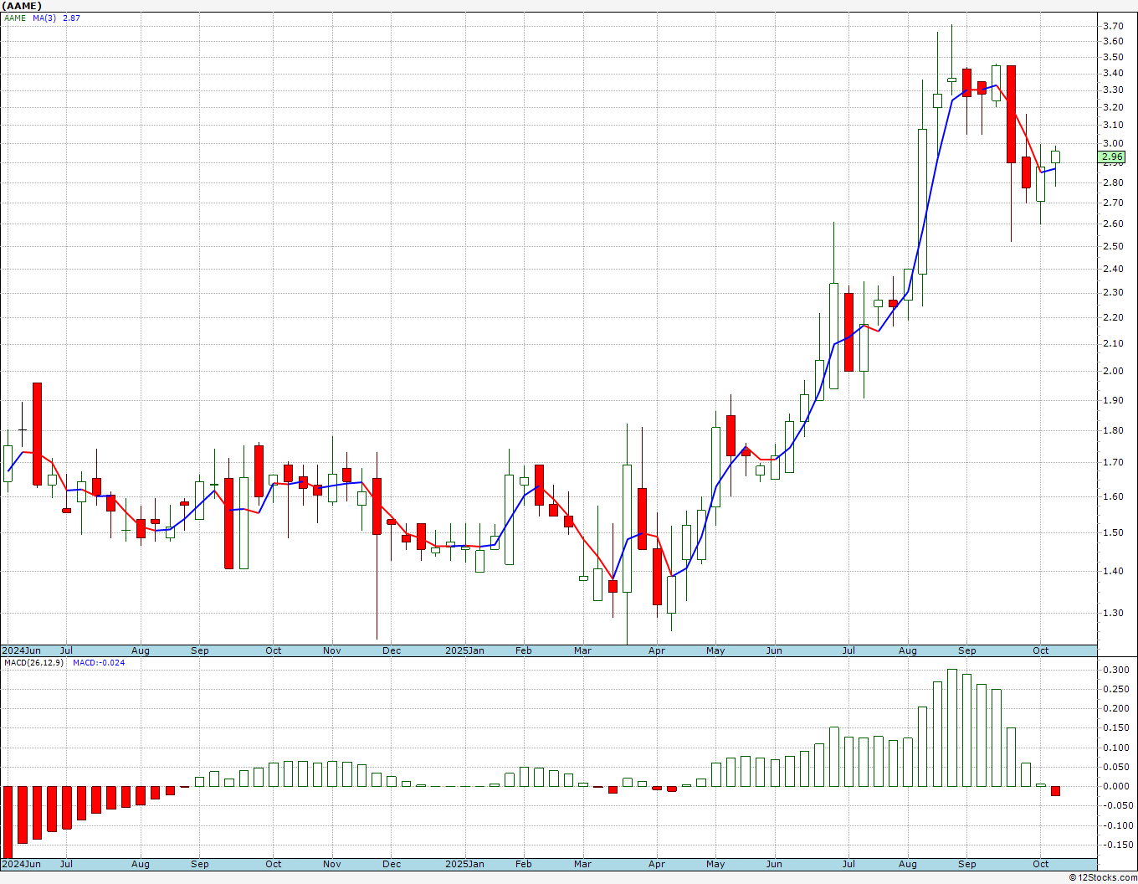Click 2025Jan on the price chart time axis

tap(464, 651)
